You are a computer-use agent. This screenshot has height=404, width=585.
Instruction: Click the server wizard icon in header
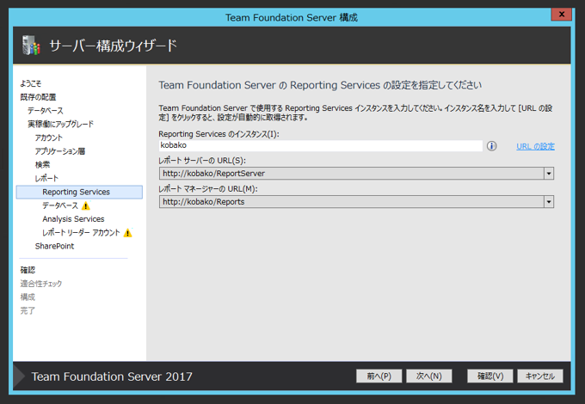coord(31,46)
